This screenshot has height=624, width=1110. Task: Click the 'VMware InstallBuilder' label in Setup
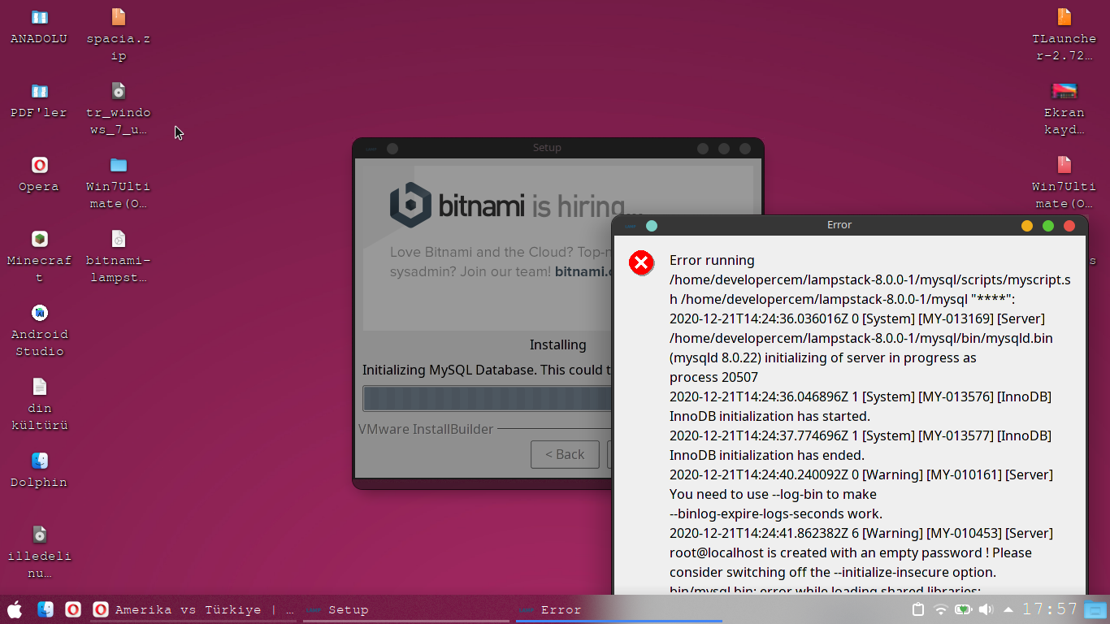pos(426,429)
